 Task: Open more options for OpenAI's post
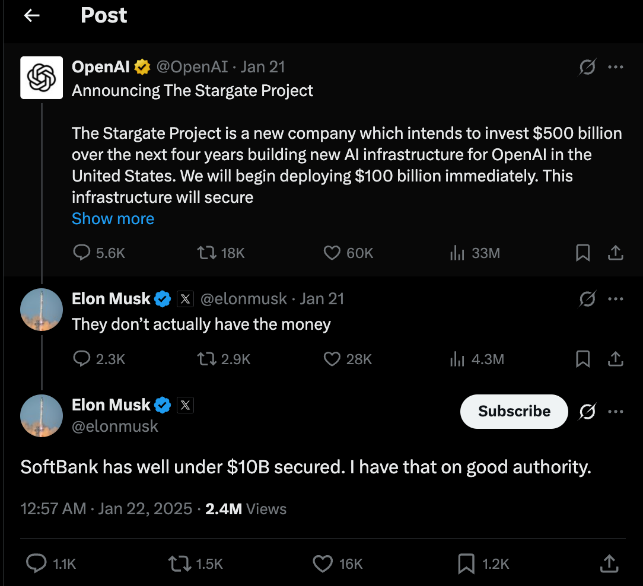[616, 67]
